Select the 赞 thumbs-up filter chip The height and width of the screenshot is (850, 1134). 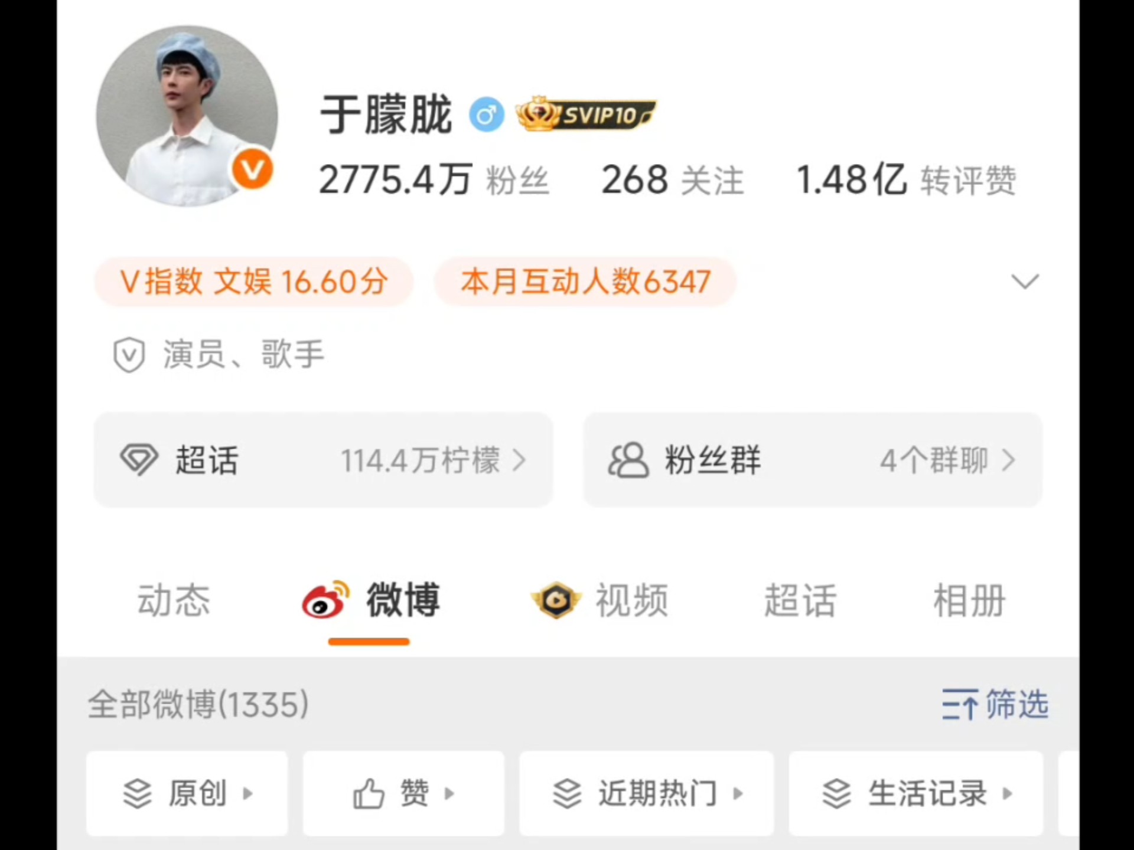(x=403, y=793)
